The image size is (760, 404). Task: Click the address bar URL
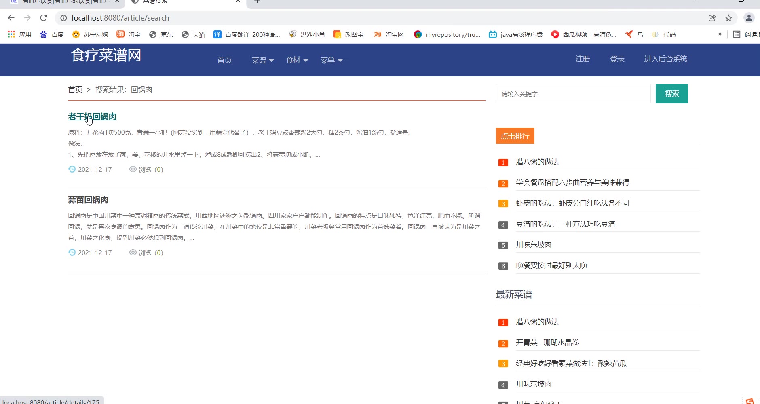pos(120,18)
